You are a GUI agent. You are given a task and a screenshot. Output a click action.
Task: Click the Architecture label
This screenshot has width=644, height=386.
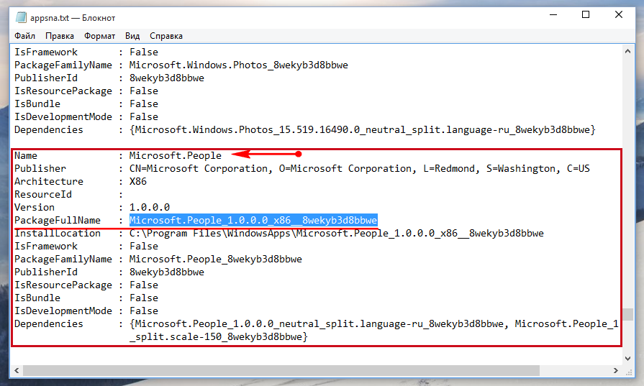(49, 181)
